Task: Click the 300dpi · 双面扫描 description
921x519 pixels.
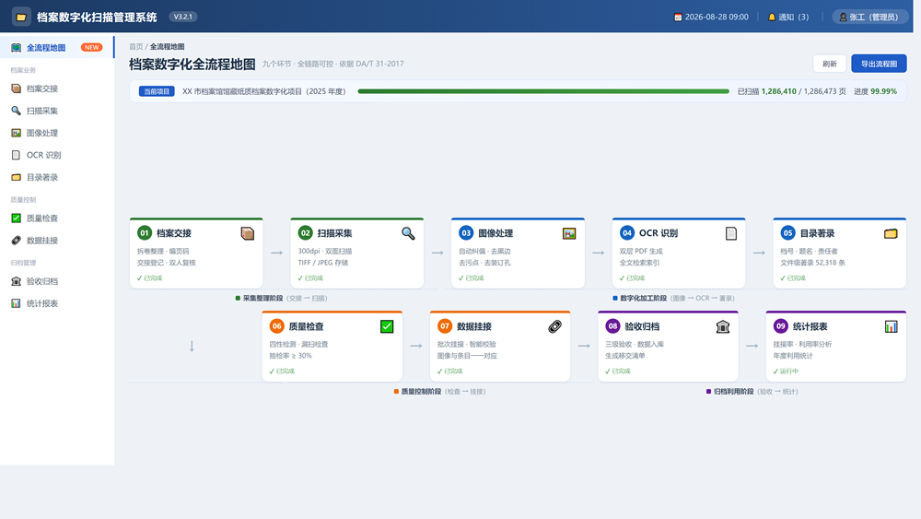Action: coord(325,251)
